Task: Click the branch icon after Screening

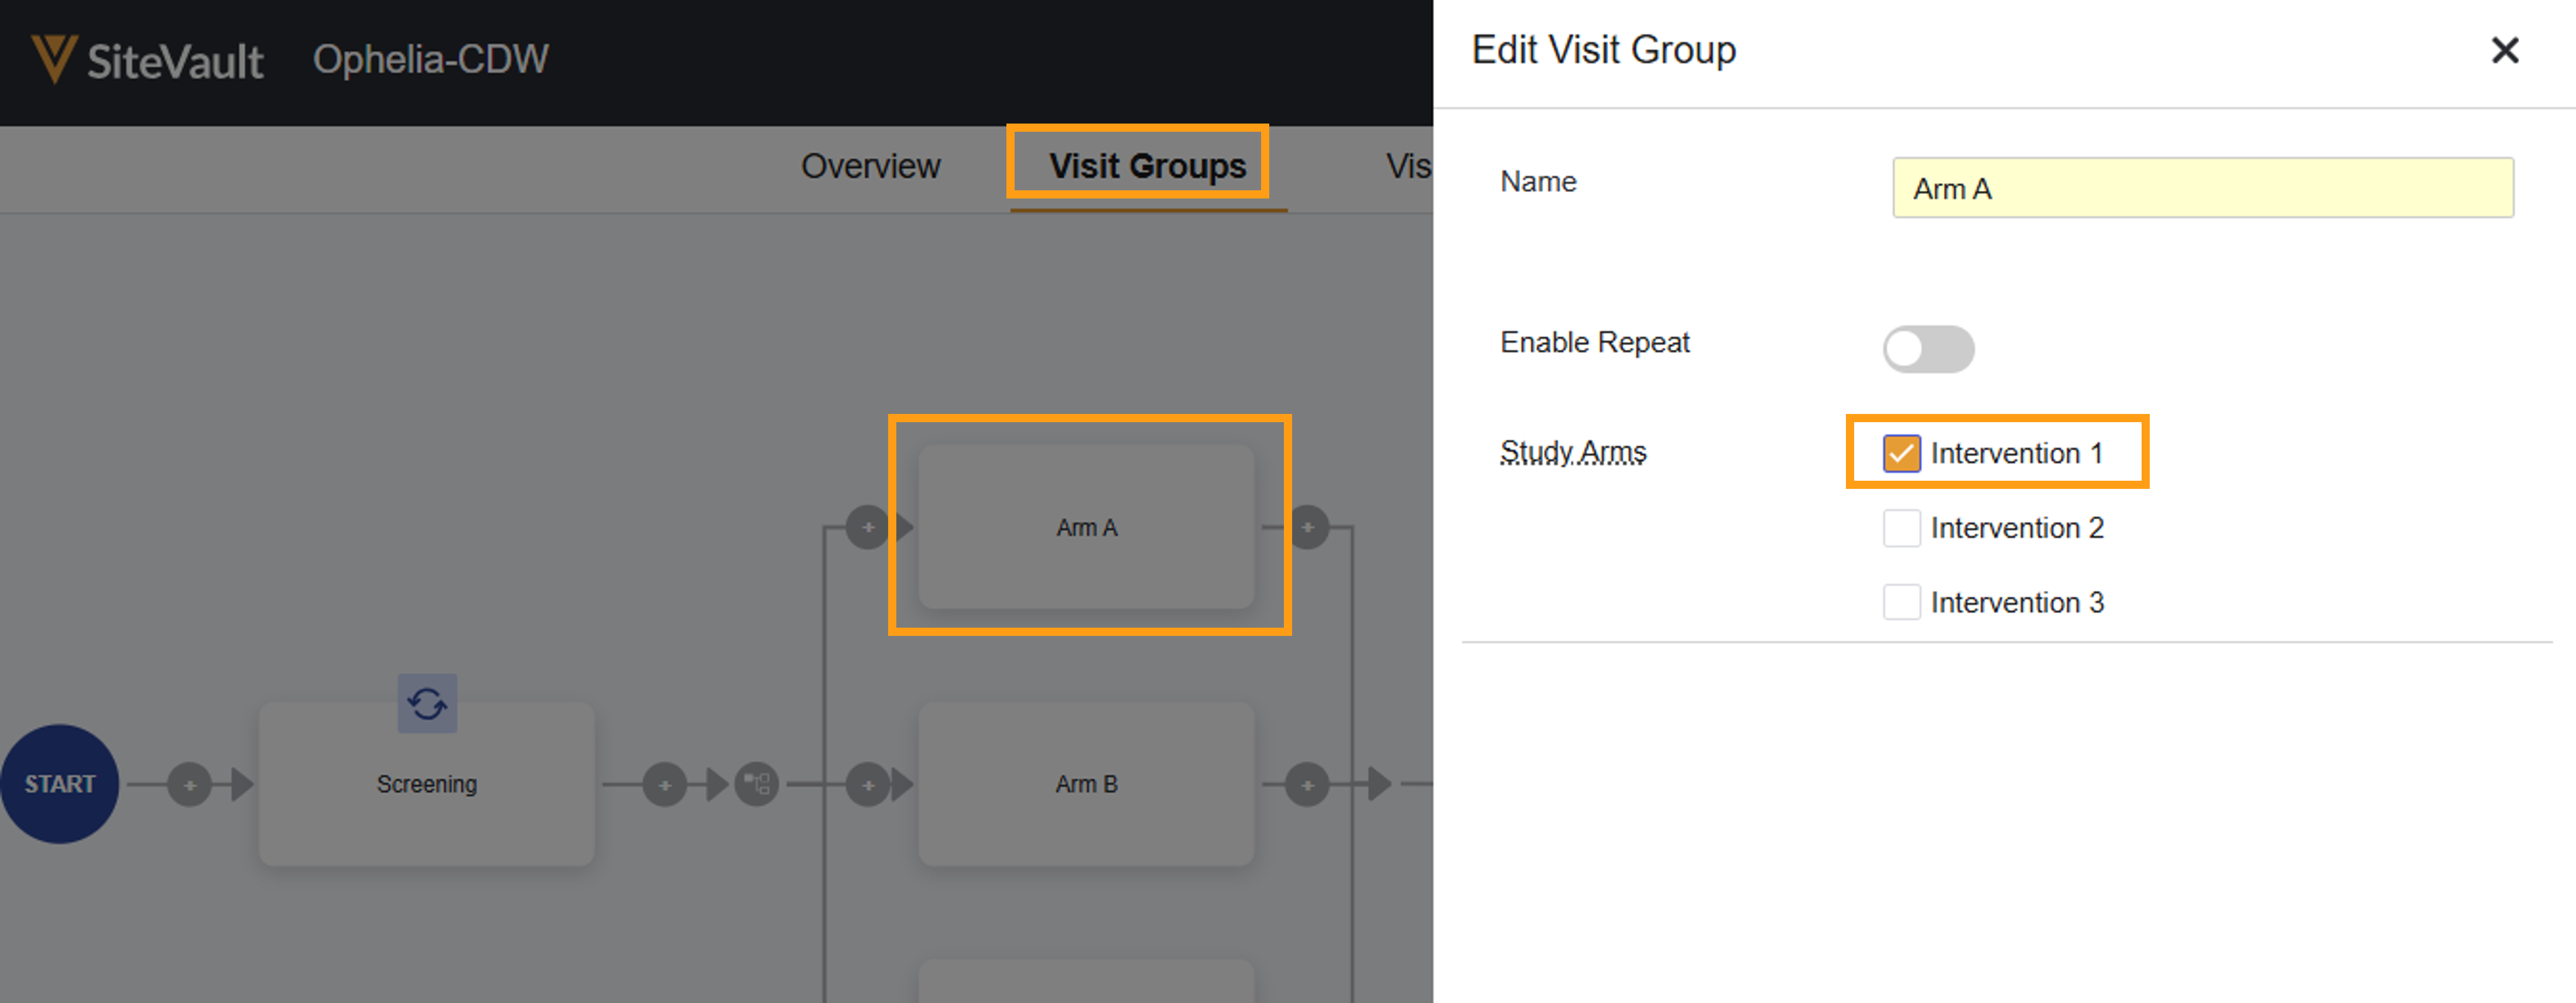Action: pyautogui.click(x=757, y=784)
